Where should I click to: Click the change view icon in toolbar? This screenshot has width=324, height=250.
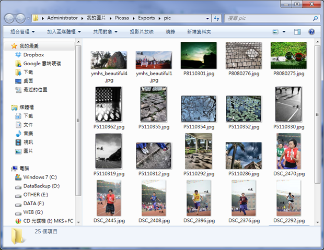coord(275,32)
